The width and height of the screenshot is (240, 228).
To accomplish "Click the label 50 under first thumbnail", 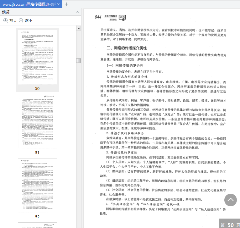I will (x=37, y=89).
